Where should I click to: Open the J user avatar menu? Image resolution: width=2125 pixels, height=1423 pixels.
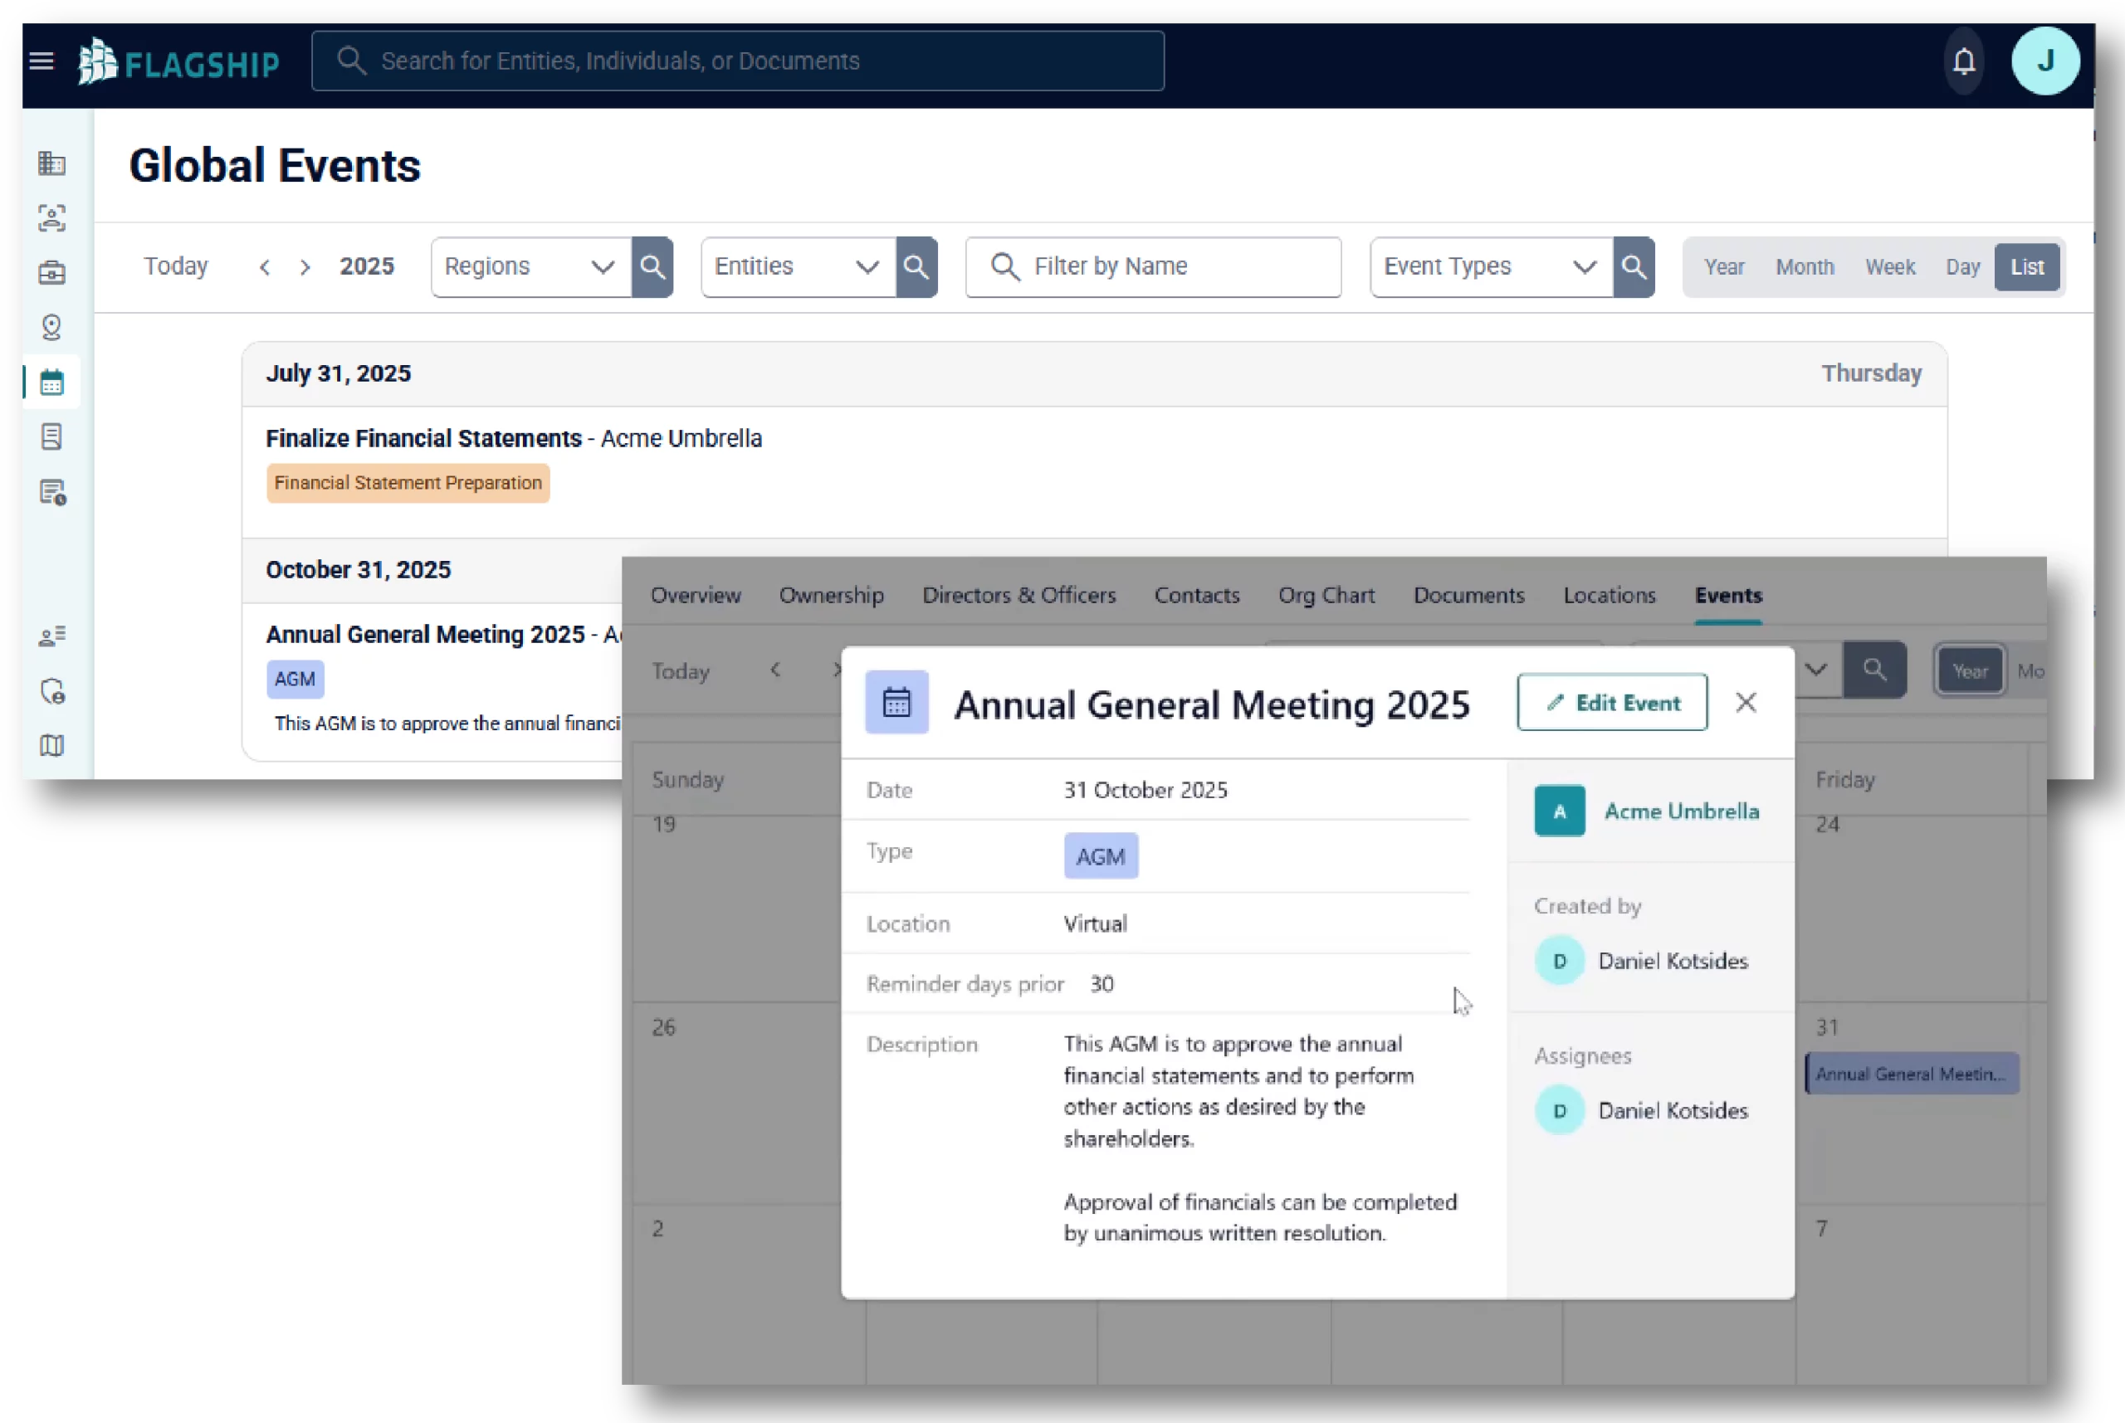[x=2045, y=61]
